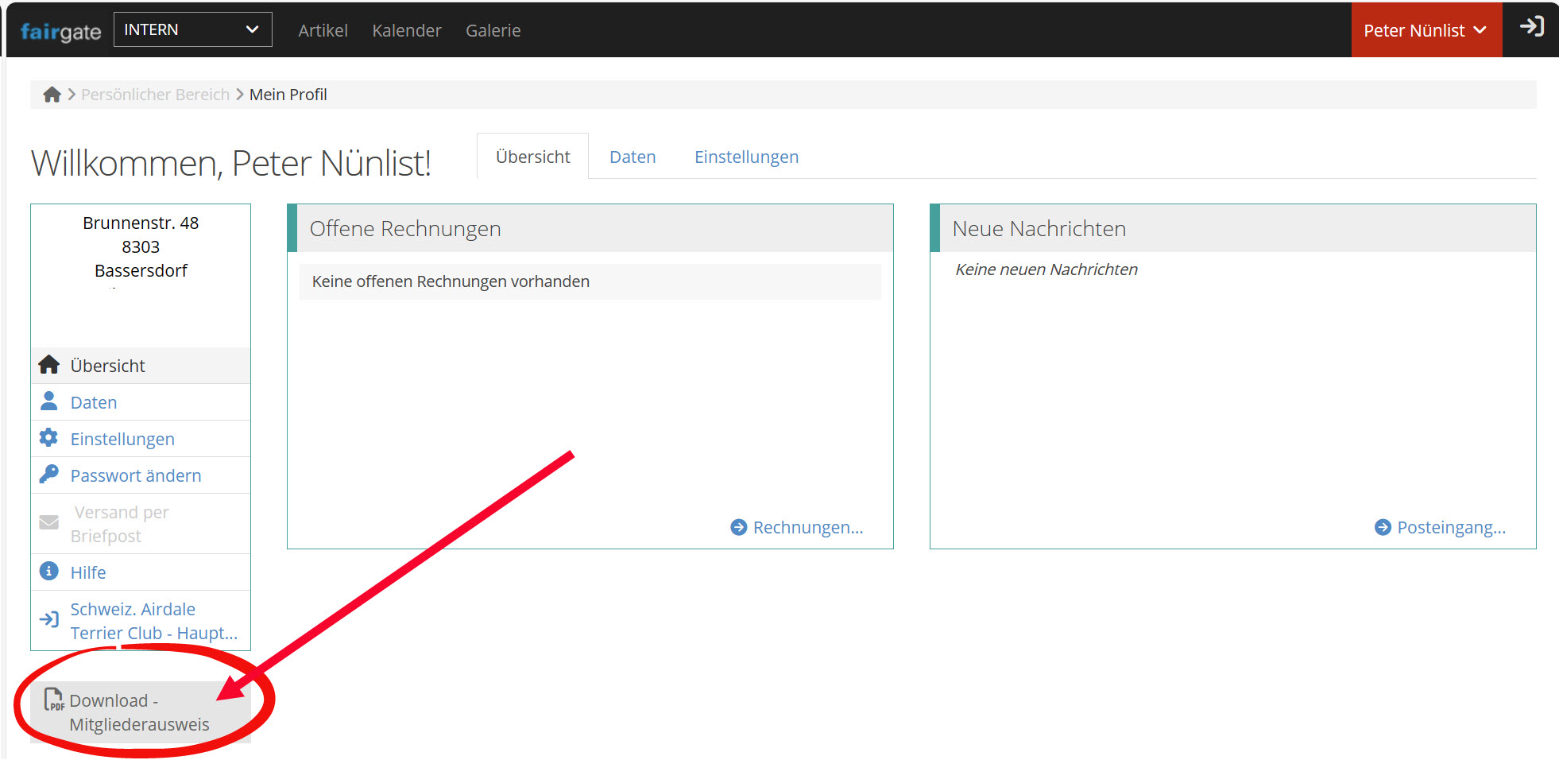
Task: Click the Posteingang arrow circle icon
Action: [1383, 527]
